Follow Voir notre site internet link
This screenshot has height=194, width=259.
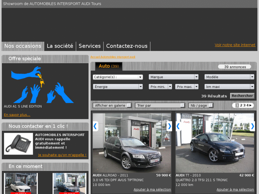(x=235, y=45)
